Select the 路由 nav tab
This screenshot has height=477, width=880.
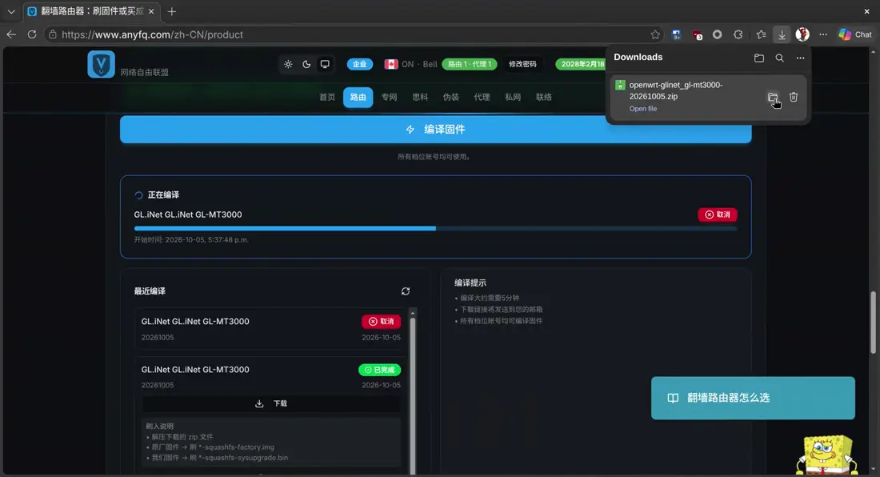[358, 97]
